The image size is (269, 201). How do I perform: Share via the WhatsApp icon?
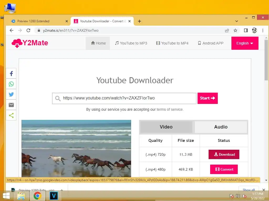pyautogui.click(x=11, y=84)
